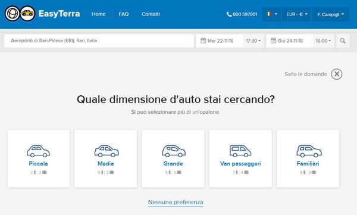Click the pickup date calendar icon
This screenshot has height=215, width=357.
click(203, 40)
